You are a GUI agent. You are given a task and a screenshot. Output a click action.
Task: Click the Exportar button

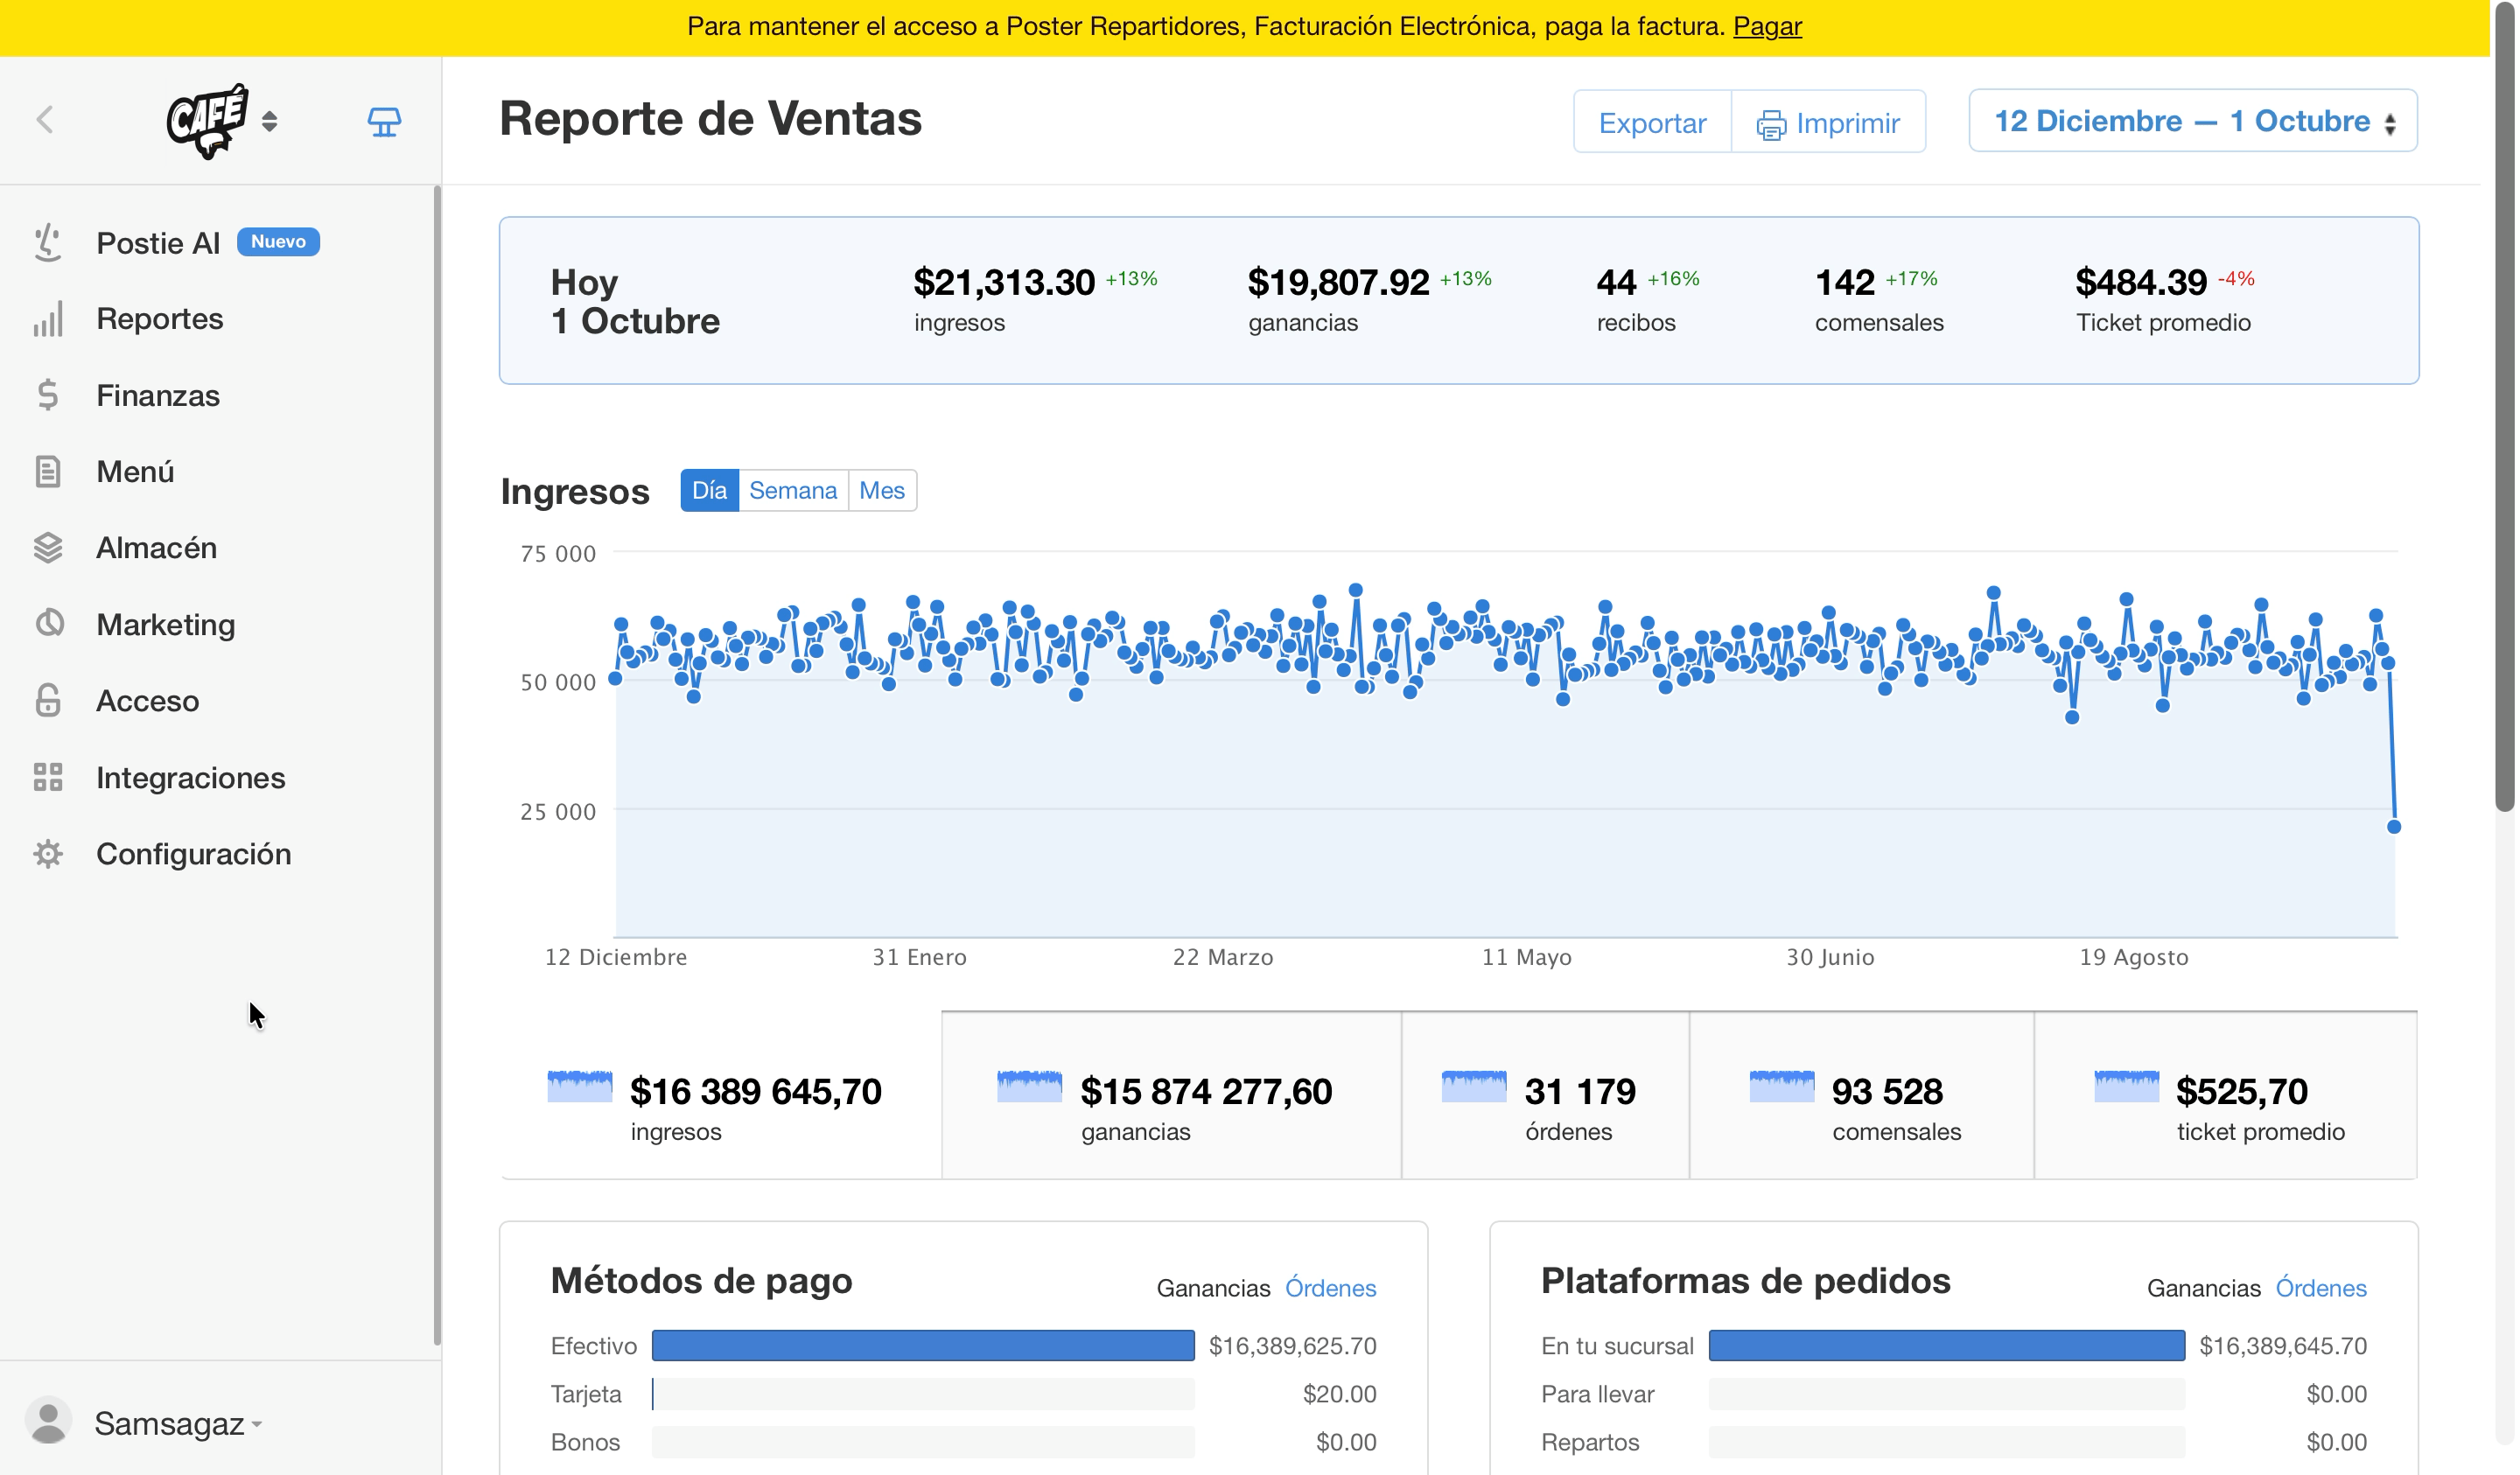point(1651,122)
